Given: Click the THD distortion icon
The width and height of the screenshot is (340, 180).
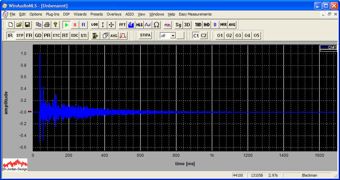Looking at the screenshot, I should 198,25.
